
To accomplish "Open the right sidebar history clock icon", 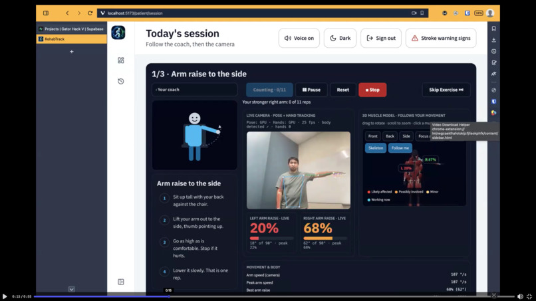I will pyautogui.click(x=493, y=51).
